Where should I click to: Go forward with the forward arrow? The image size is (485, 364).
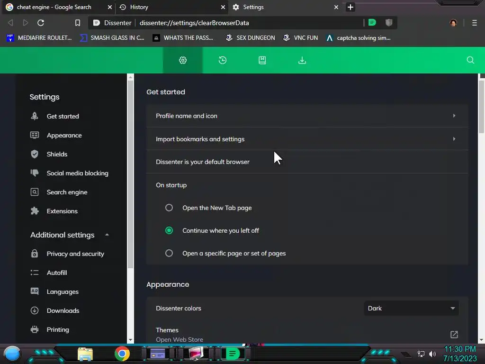tap(26, 23)
